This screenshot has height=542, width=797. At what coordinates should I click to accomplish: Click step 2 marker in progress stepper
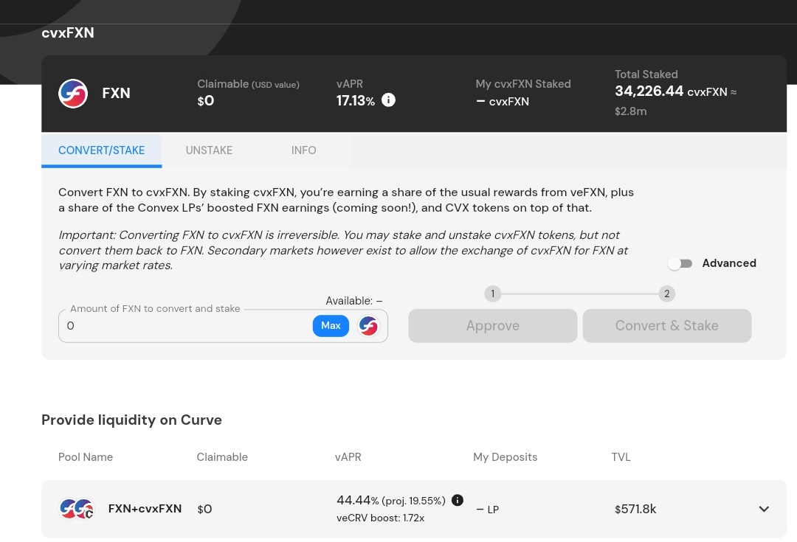tap(667, 293)
